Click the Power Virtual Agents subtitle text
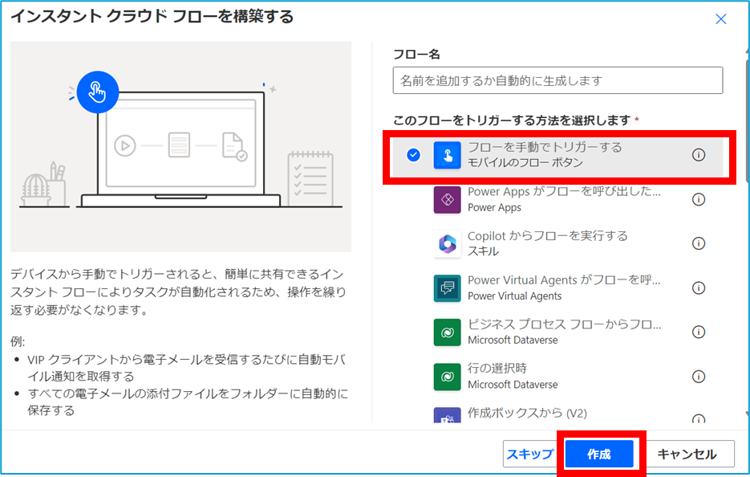 515,296
